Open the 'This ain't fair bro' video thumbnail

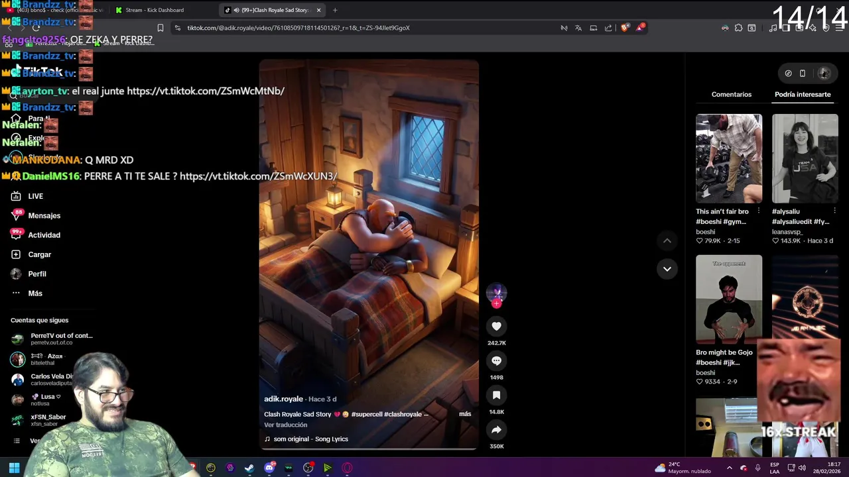point(729,158)
